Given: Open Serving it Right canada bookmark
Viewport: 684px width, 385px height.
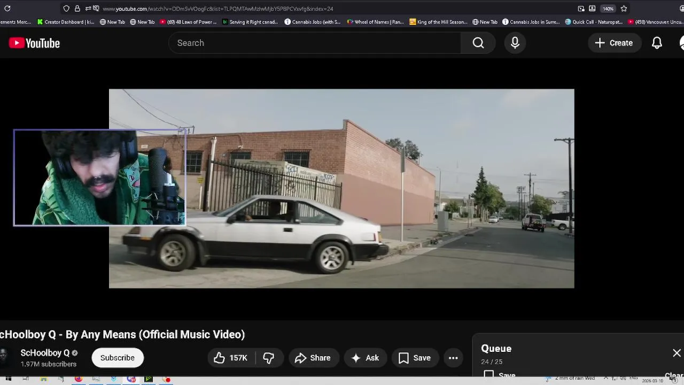Looking at the screenshot, I should [x=250, y=22].
